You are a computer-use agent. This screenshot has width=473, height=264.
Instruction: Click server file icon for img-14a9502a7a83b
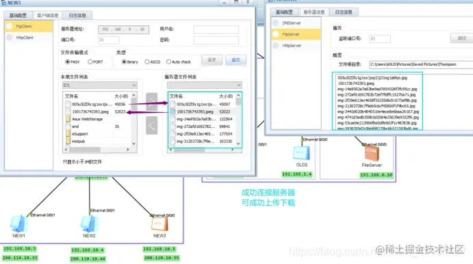point(173,119)
